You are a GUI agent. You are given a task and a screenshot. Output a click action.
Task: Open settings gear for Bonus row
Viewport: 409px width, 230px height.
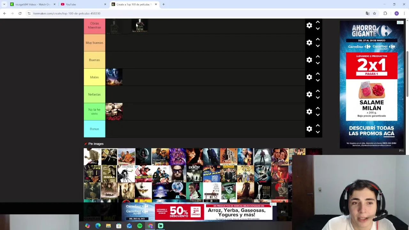pos(309,129)
